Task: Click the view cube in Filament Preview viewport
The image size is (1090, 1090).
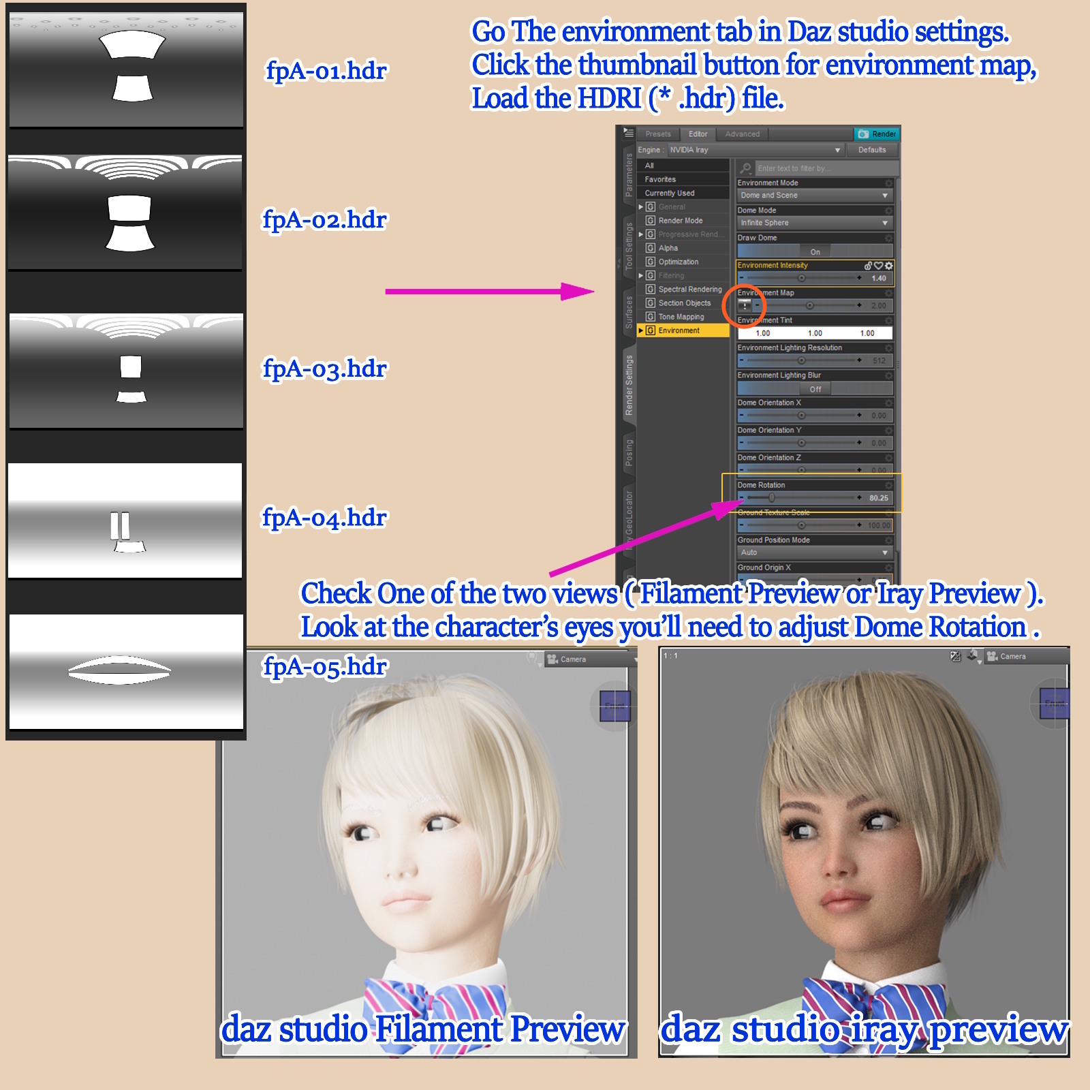Action: (614, 706)
